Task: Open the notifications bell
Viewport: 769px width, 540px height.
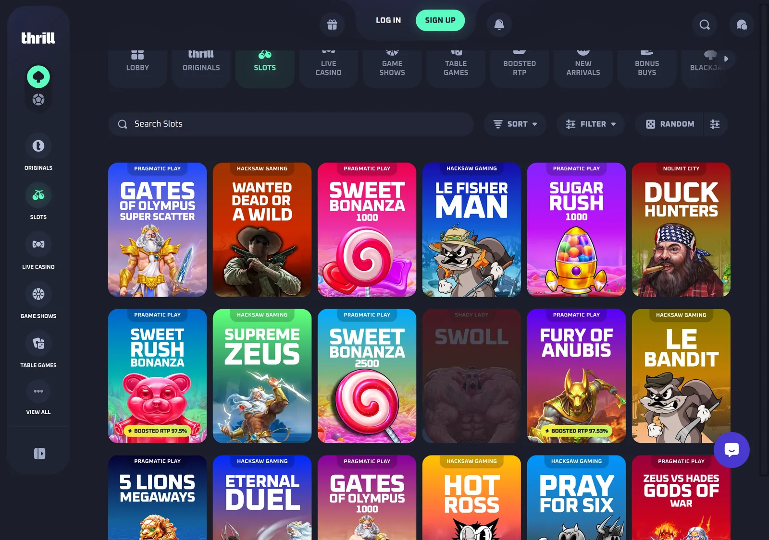Action: pyautogui.click(x=499, y=24)
